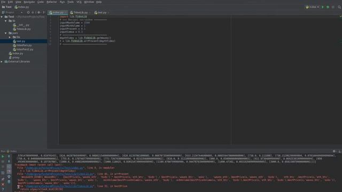Image resolution: width=342 pixels, height=192 pixels.
Task: Switch to the index.py editor tab
Action: click(x=58, y=12)
